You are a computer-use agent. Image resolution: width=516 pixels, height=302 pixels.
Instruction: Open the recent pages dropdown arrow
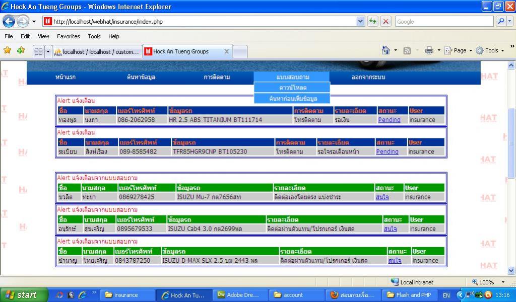34,22
